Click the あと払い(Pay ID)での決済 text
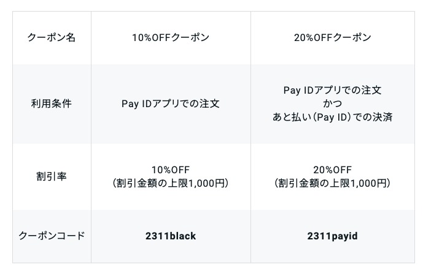 point(332,117)
